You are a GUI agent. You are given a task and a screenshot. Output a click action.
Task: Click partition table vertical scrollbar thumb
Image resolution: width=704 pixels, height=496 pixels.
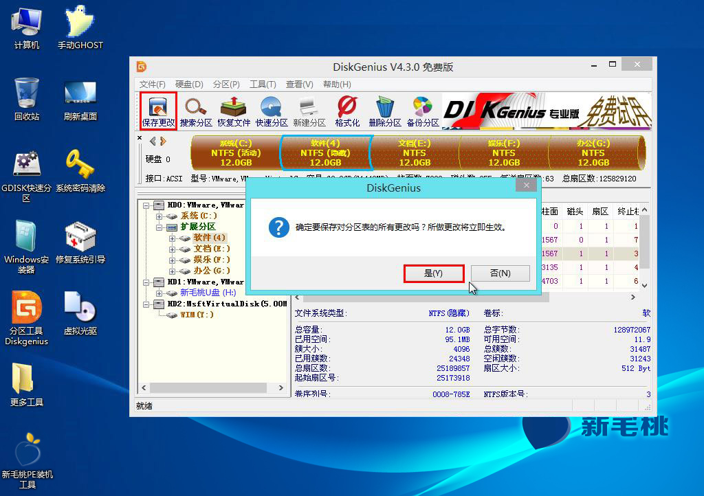point(644,242)
